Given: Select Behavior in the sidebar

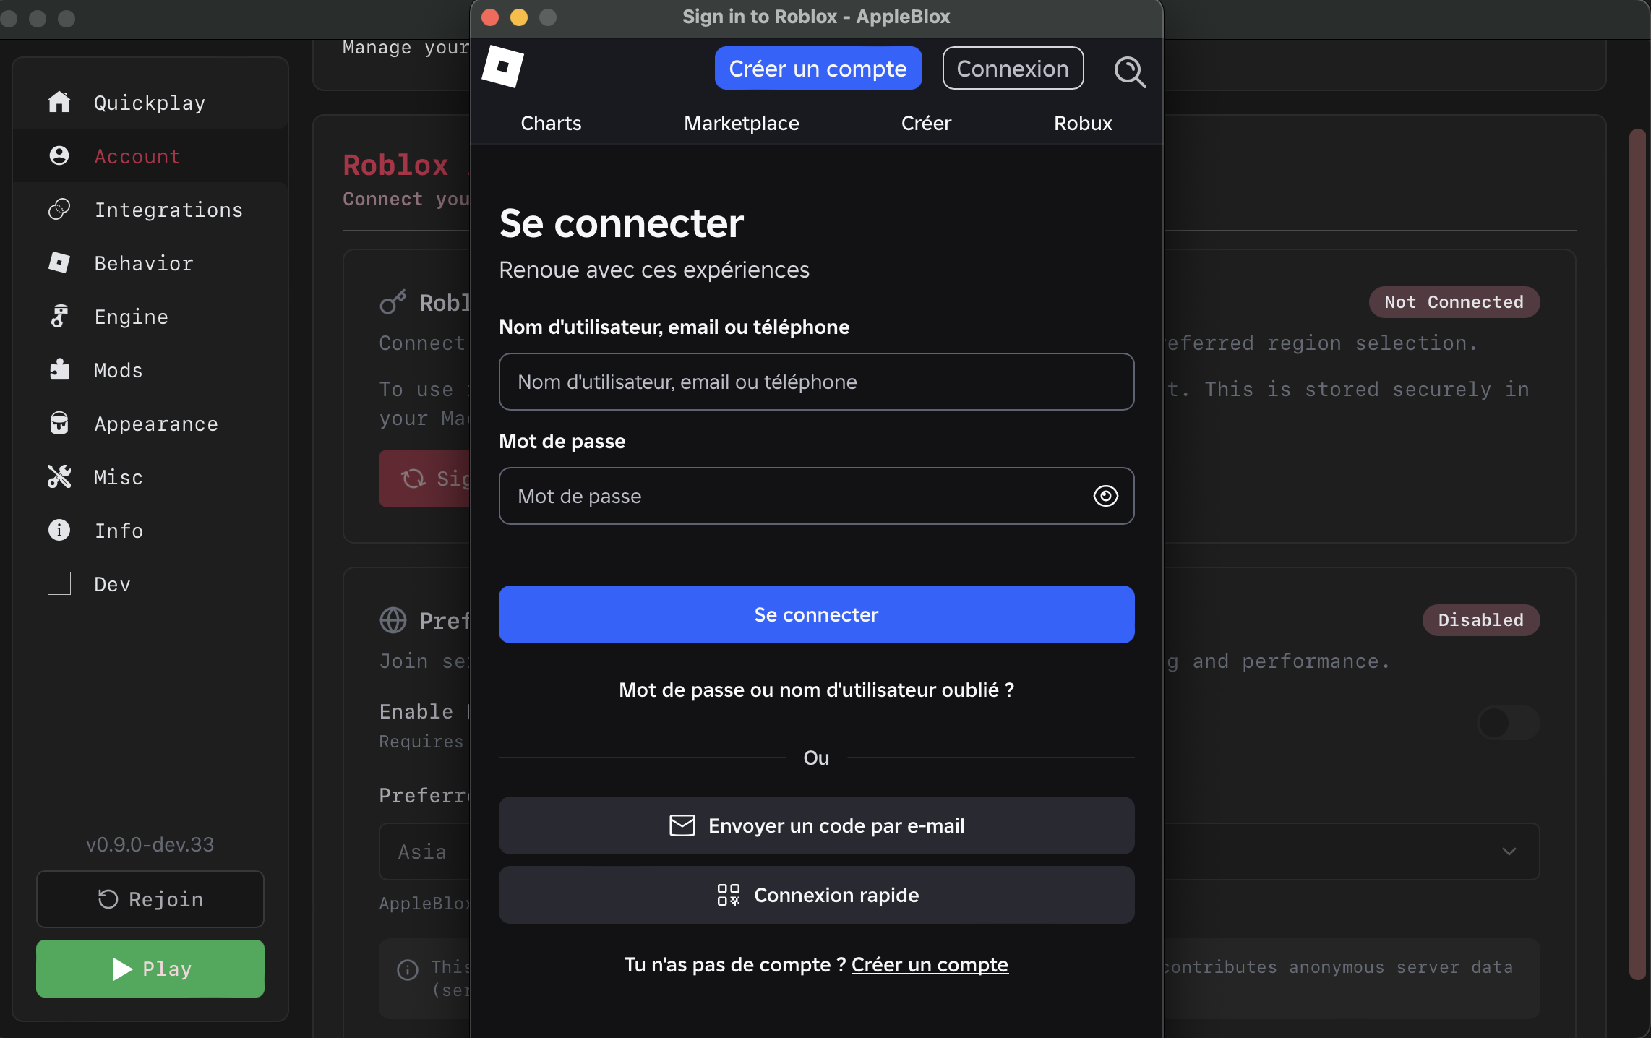Looking at the screenshot, I should pos(143,263).
